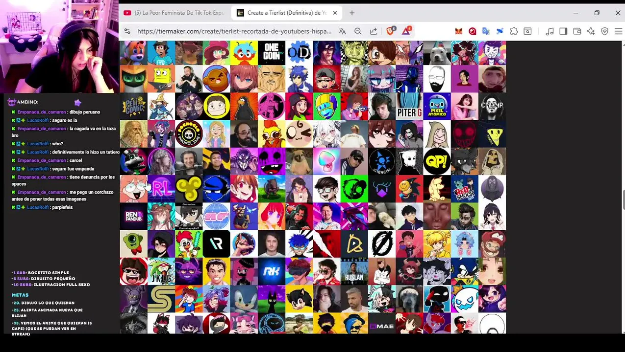Select the OD logo thumbnail

pos(299,52)
